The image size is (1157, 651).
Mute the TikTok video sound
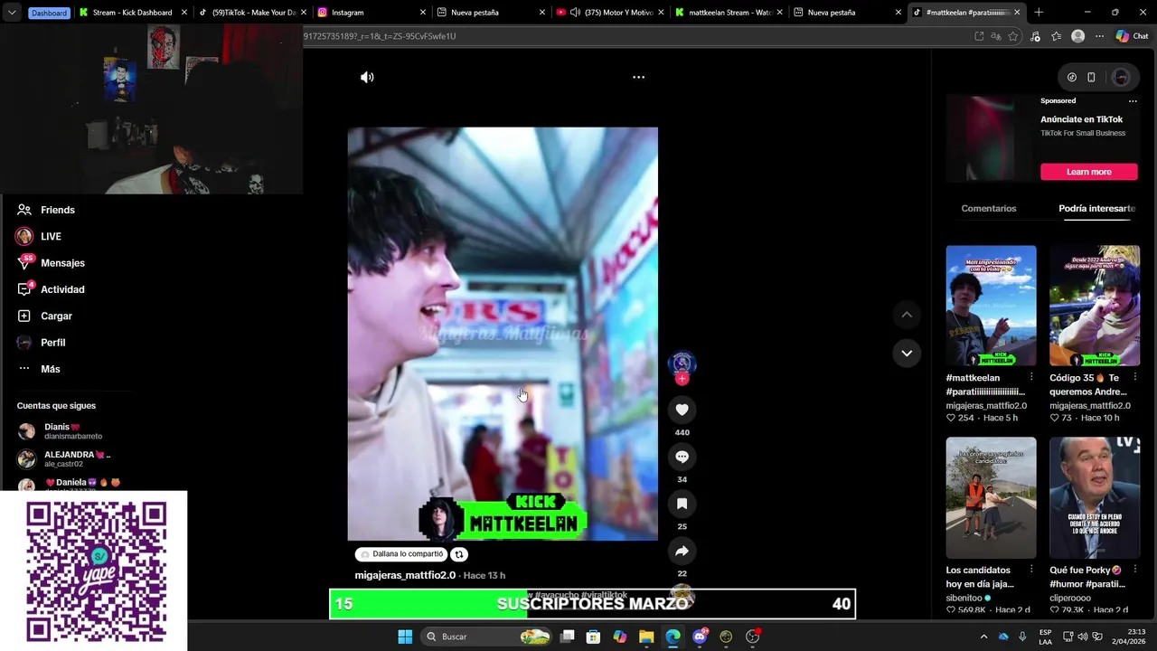pyautogui.click(x=367, y=77)
